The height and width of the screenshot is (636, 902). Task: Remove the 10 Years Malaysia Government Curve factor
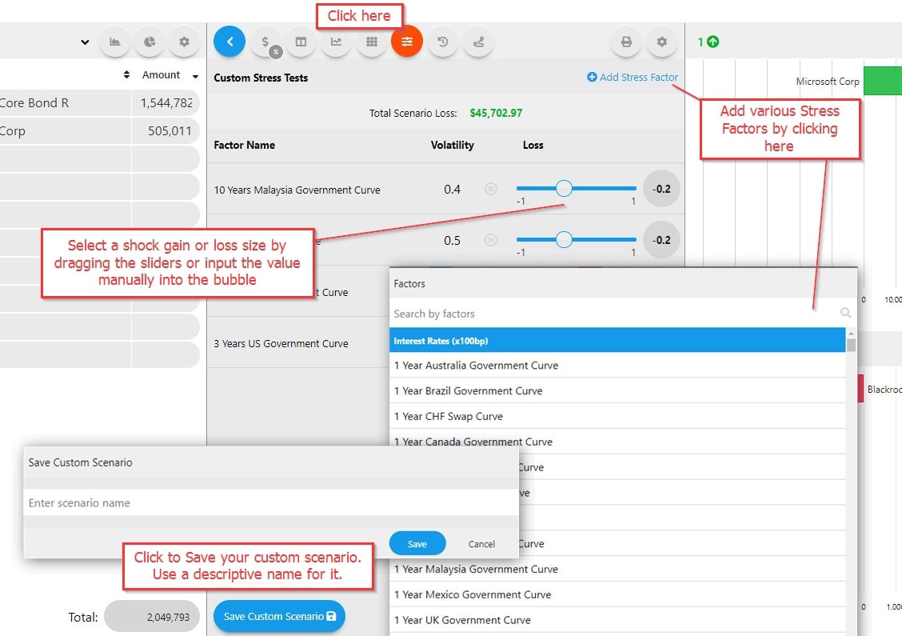(491, 190)
